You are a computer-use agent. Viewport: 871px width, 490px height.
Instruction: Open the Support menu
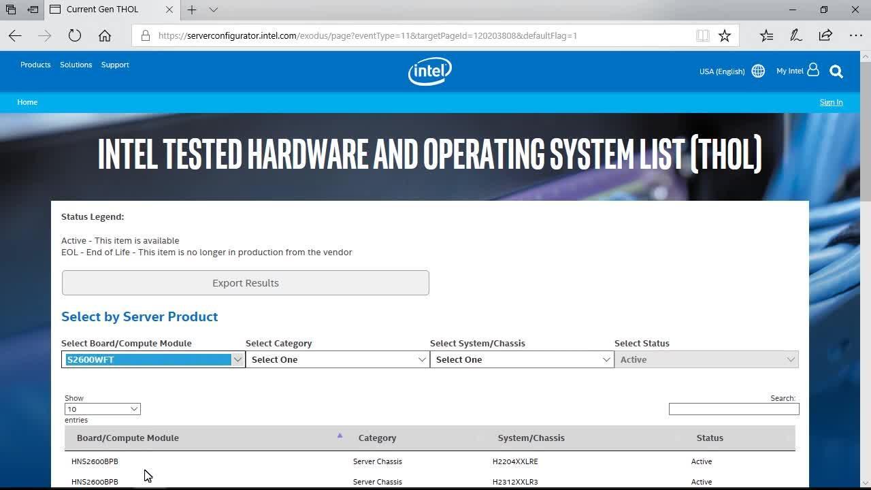point(115,65)
